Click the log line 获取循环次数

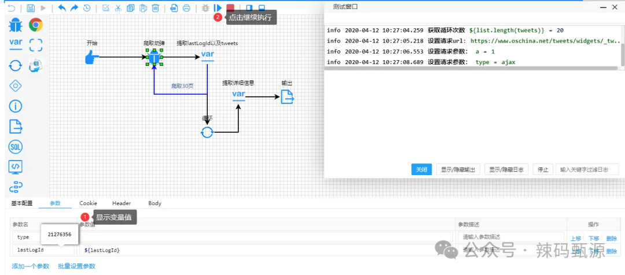(445, 30)
